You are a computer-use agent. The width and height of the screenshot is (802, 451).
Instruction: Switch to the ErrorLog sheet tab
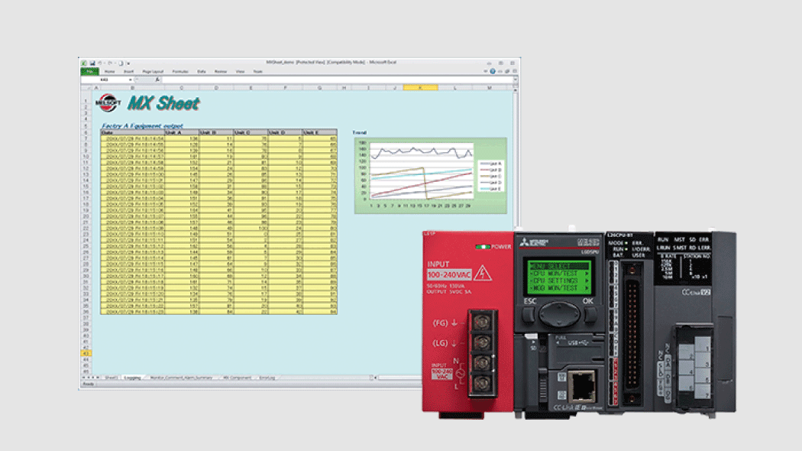pyautogui.click(x=267, y=378)
